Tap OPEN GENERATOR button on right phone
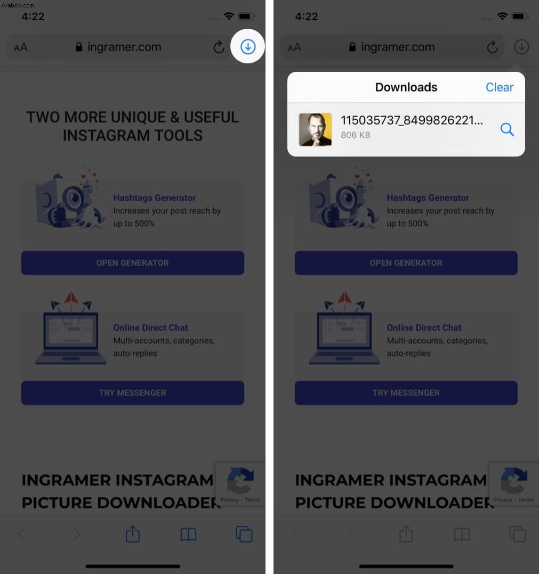The image size is (539, 574). point(406,263)
